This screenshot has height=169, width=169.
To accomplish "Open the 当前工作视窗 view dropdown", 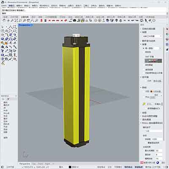I will coord(152,36).
